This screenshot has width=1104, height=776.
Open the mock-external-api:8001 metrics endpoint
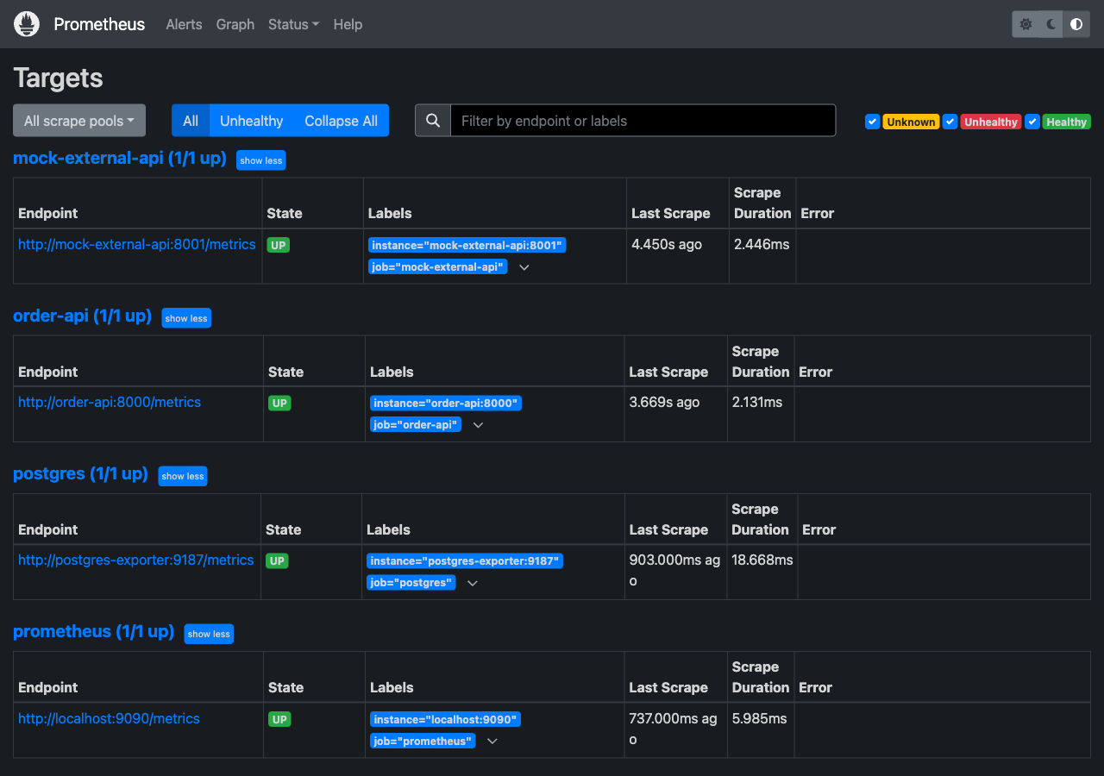pyautogui.click(x=137, y=245)
